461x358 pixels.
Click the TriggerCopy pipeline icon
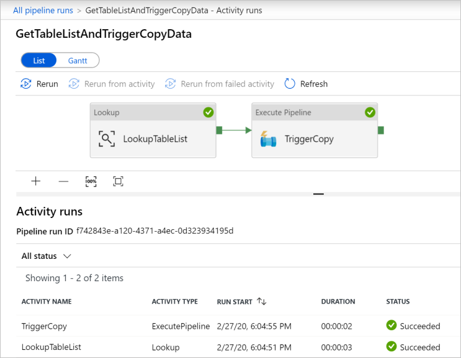pos(268,139)
